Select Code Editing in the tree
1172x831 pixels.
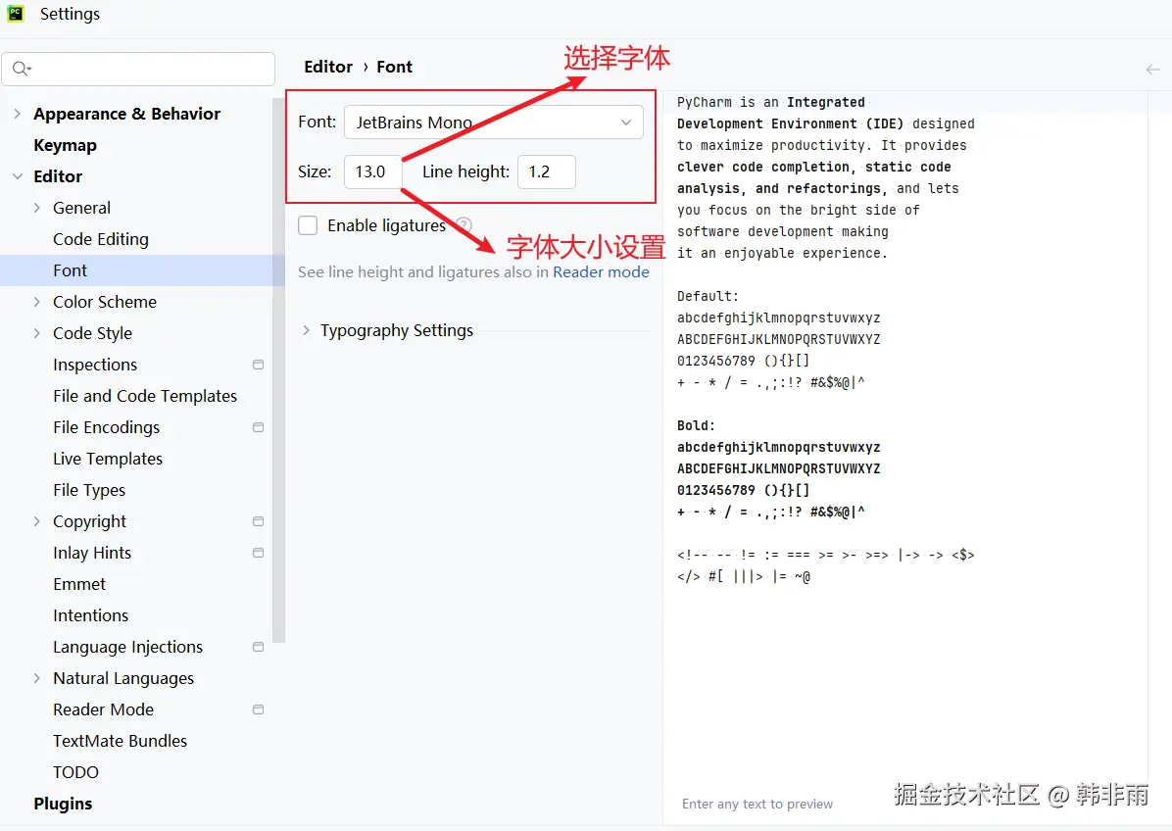[101, 239]
